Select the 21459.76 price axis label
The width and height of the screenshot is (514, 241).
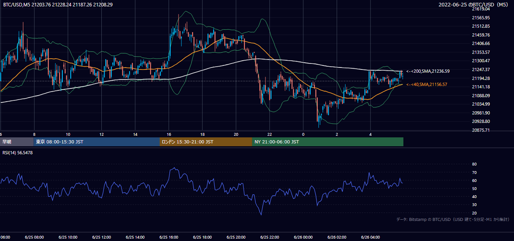(480, 35)
